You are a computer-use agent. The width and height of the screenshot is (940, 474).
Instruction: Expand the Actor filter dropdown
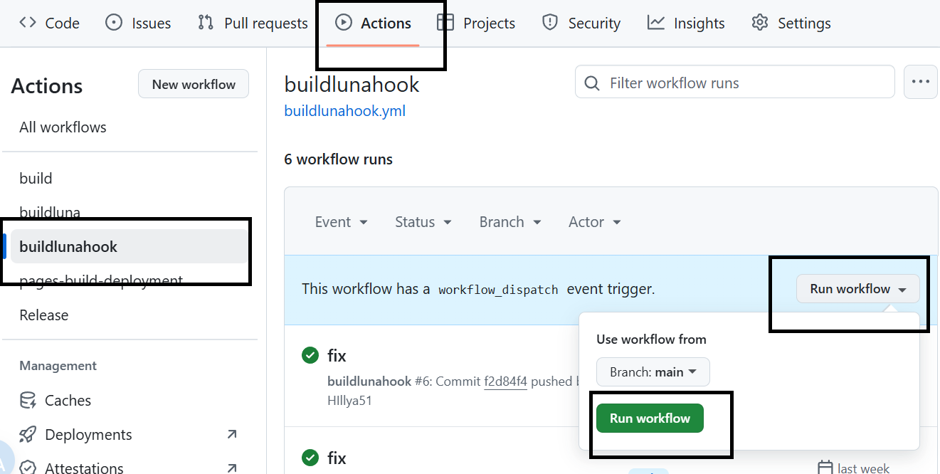tap(595, 222)
